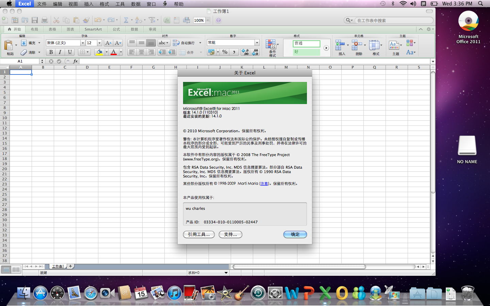Click the sort A-Z icon
This screenshot has height=306, width=490.
[138, 20]
